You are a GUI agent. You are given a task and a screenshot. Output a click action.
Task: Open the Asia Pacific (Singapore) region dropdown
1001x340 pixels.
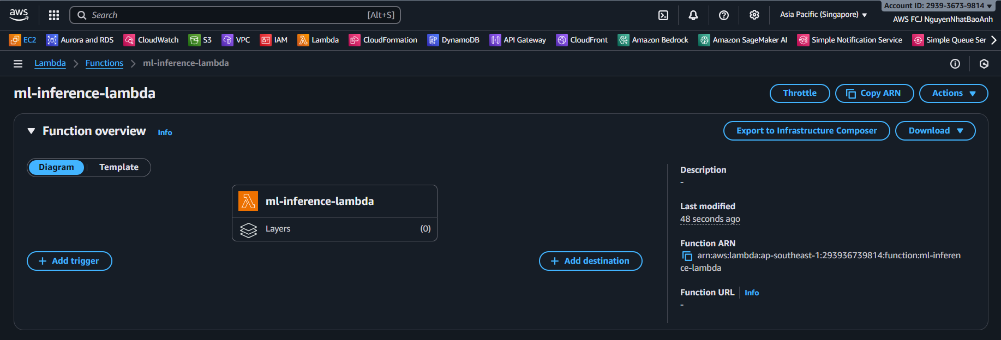pyautogui.click(x=823, y=15)
